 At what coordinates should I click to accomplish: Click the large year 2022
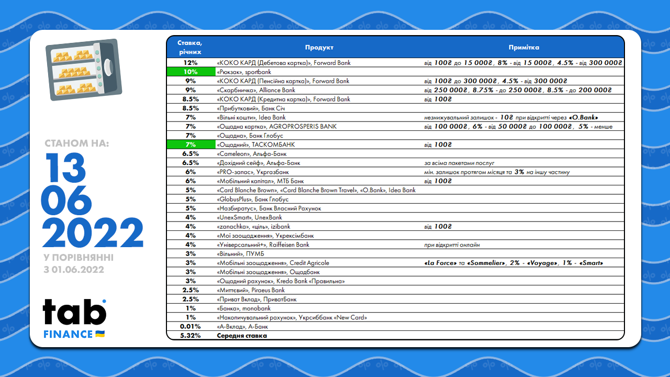point(93,234)
